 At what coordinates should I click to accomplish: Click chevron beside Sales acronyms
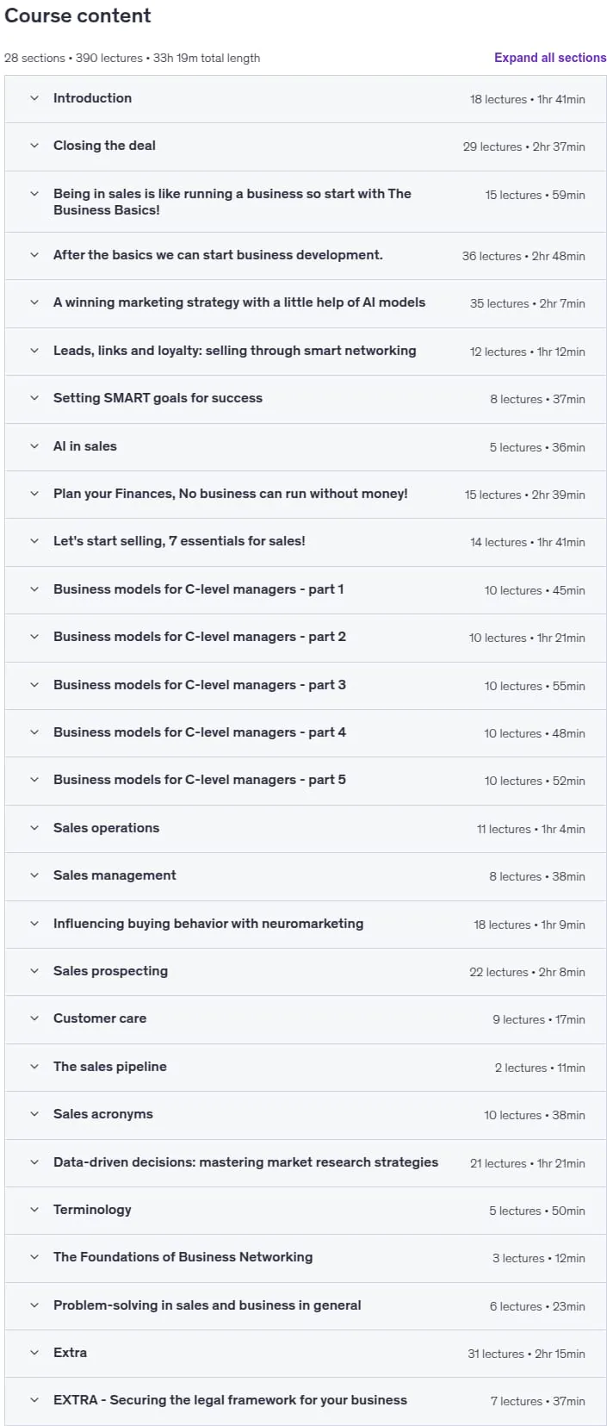click(34, 1114)
